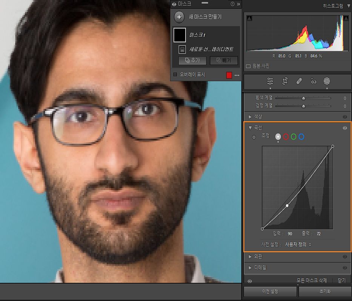Collapse the 마스크 panel with the double arrow
The height and width of the screenshot is (301, 352).
point(238,4)
